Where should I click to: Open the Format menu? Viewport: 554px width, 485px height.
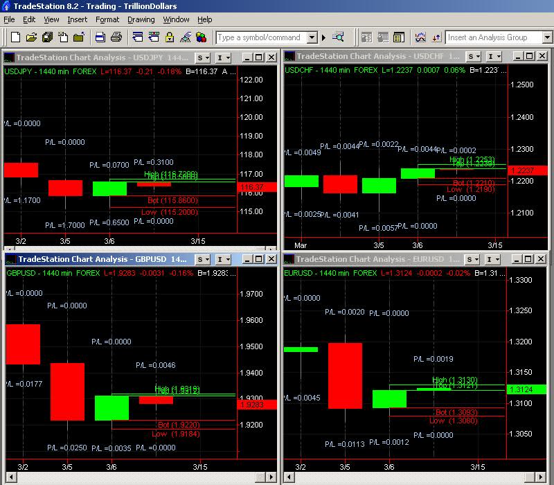pos(107,19)
